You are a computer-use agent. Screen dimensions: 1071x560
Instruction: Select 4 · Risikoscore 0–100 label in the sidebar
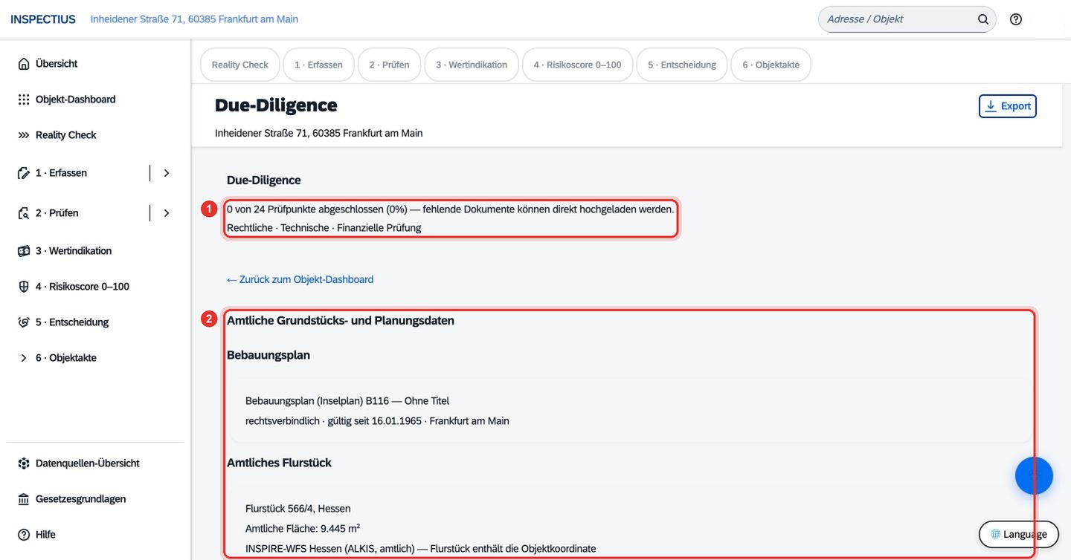tap(83, 287)
